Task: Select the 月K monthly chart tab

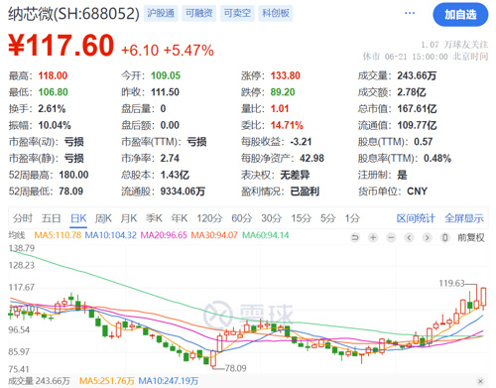Action: point(129,218)
